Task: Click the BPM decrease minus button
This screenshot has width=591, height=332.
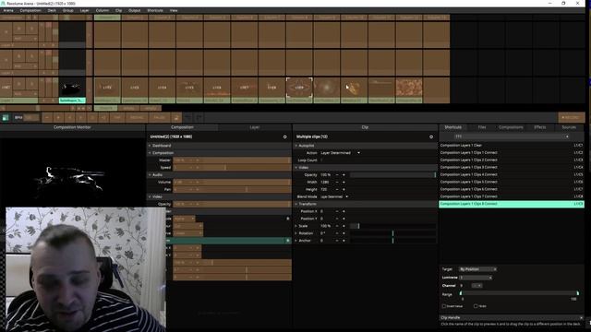Action: coord(47,117)
